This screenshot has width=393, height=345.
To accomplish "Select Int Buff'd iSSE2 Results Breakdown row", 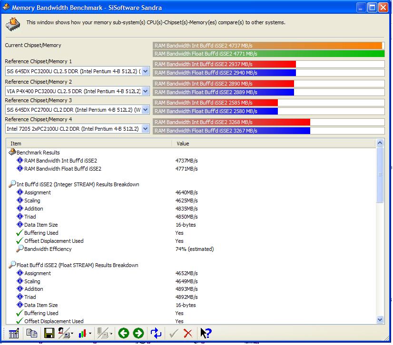I will tap(191, 184).
